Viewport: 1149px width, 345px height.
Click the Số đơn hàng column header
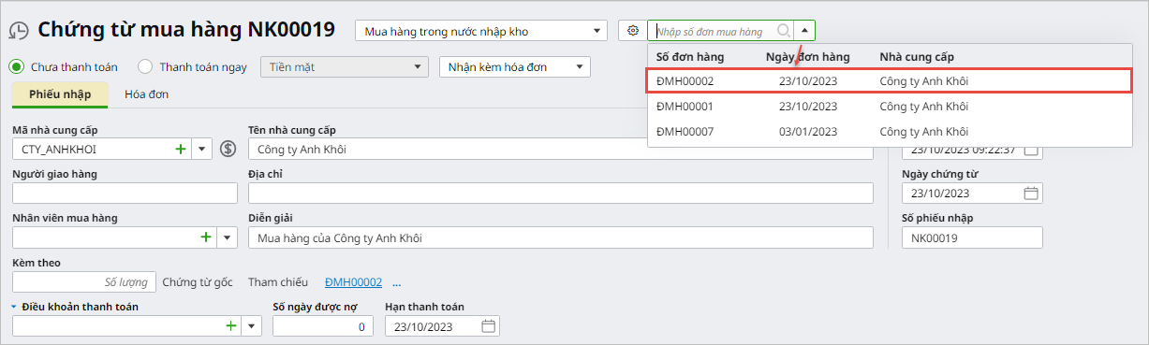click(x=690, y=57)
